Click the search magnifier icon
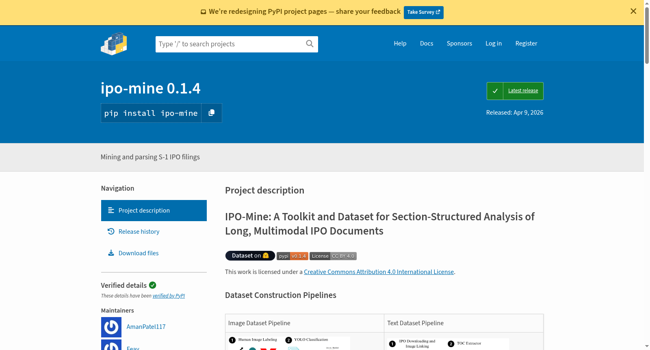The image size is (650, 350). tap(310, 44)
